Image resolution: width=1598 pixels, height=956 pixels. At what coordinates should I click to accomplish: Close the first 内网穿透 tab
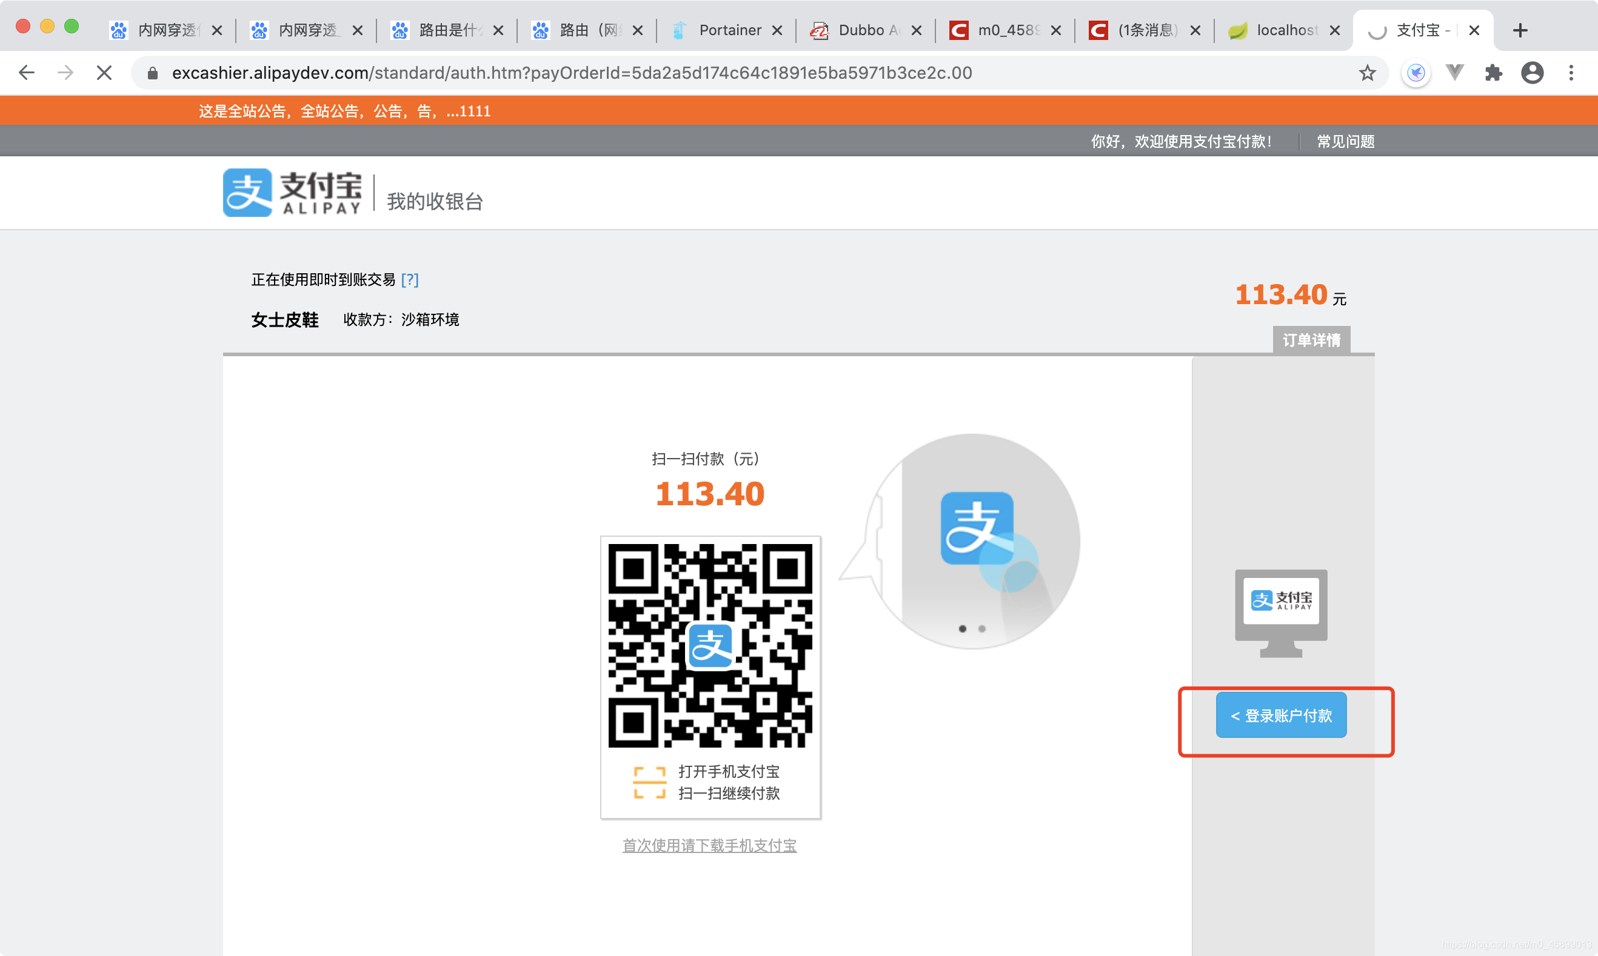(217, 30)
